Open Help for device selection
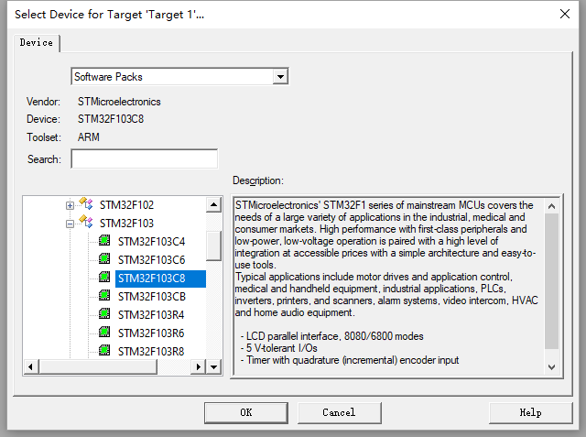 (531, 412)
